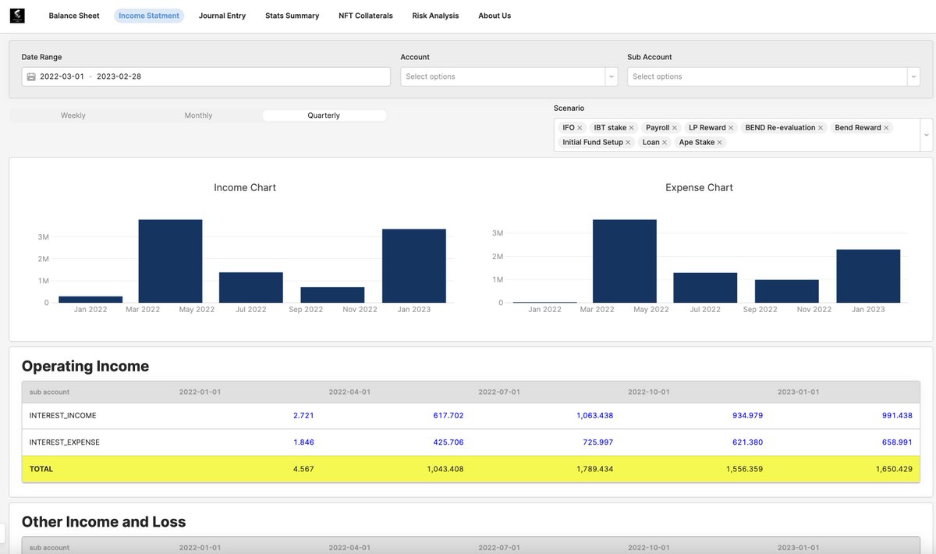Remove the BEND Re-evaluation scenario tag

pyautogui.click(x=821, y=128)
